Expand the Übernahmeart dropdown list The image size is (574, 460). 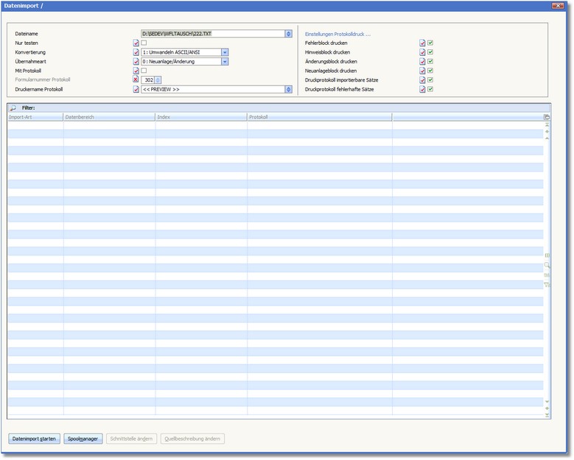(225, 62)
